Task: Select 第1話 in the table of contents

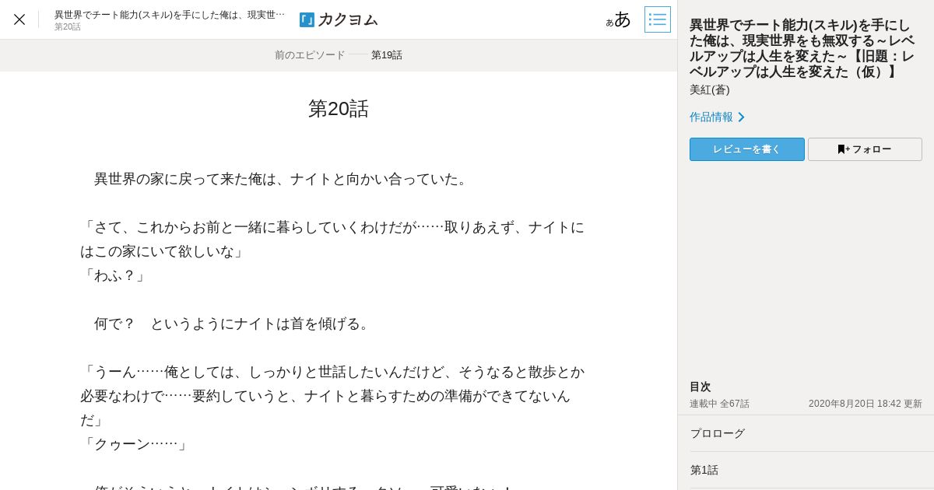Action: coord(806,470)
